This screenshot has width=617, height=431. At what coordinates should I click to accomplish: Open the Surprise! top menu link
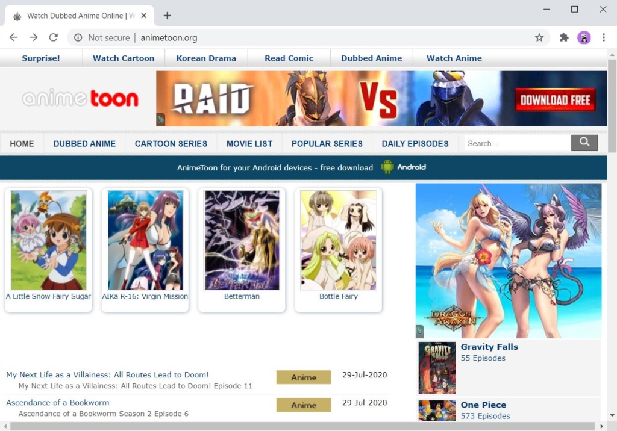click(x=41, y=58)
